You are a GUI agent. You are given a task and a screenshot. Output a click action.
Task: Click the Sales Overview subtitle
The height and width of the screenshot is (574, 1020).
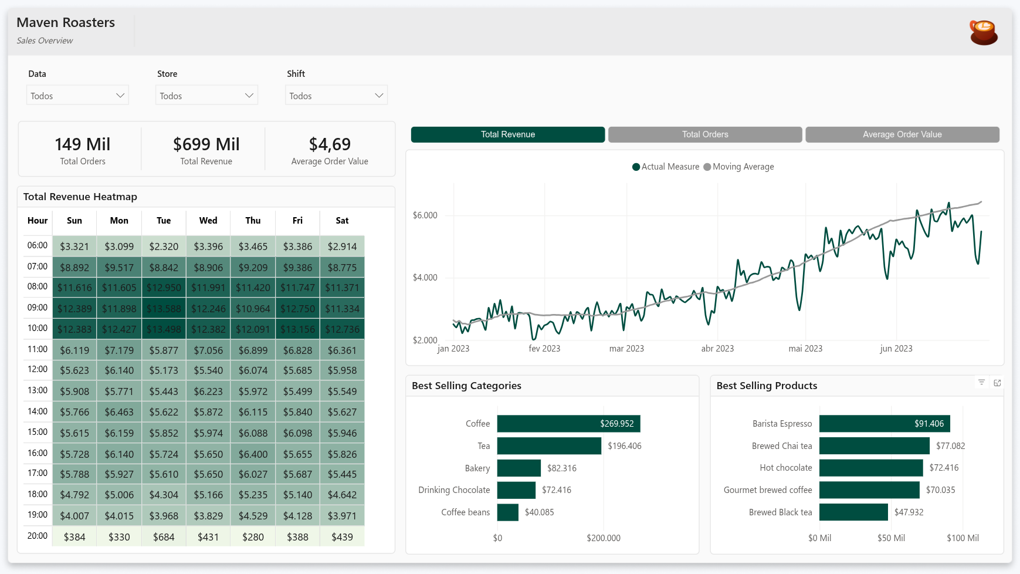[45, 40]
